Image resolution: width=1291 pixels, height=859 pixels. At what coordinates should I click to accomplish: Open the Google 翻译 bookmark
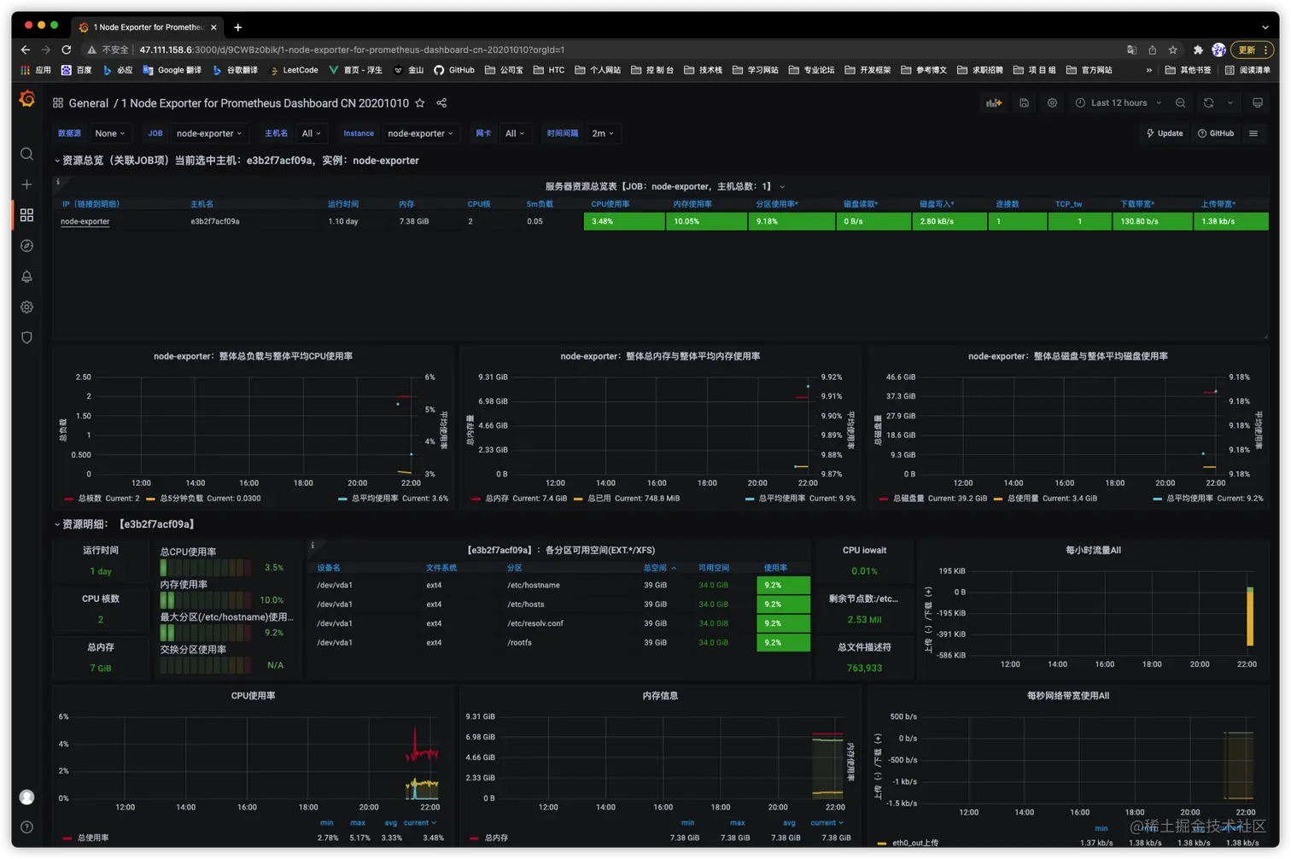coord(172,70)
